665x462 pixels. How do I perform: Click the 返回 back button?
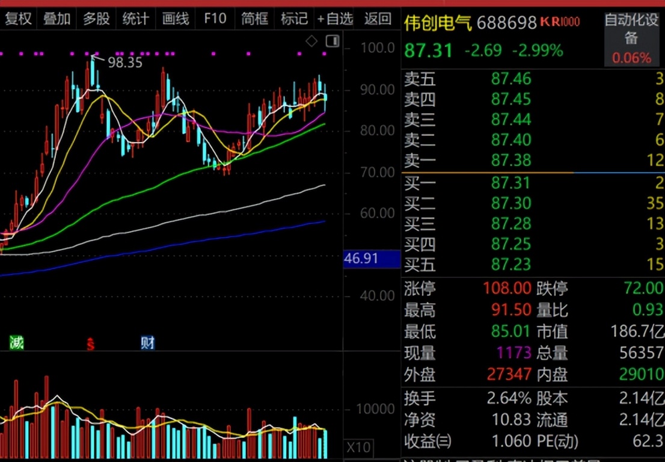coord(378,19)
